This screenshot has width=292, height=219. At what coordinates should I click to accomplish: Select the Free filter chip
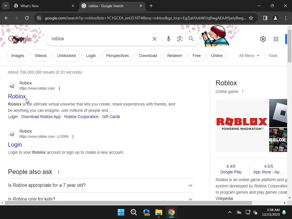[197, 56]
